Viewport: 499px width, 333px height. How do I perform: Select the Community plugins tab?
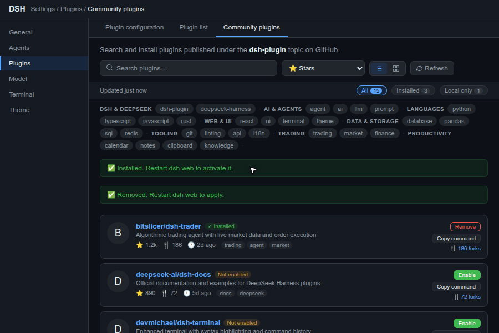pyautogui.click(x=251, y=27)
